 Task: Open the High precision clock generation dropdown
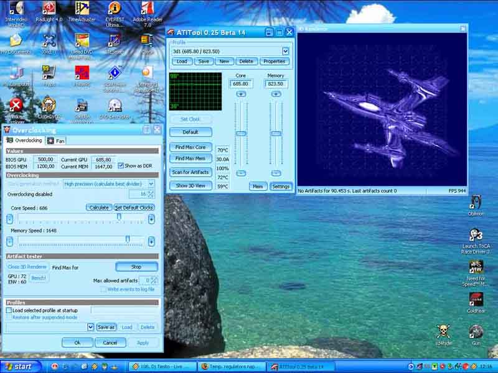[x=151, y=184]
